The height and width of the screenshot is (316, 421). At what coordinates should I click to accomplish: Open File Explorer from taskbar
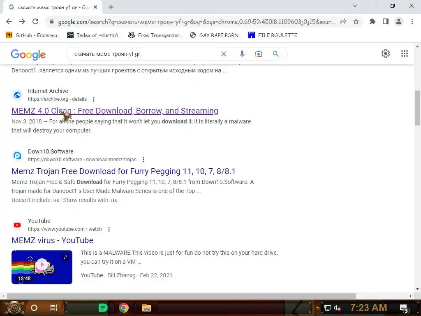[x=147, y=308]
